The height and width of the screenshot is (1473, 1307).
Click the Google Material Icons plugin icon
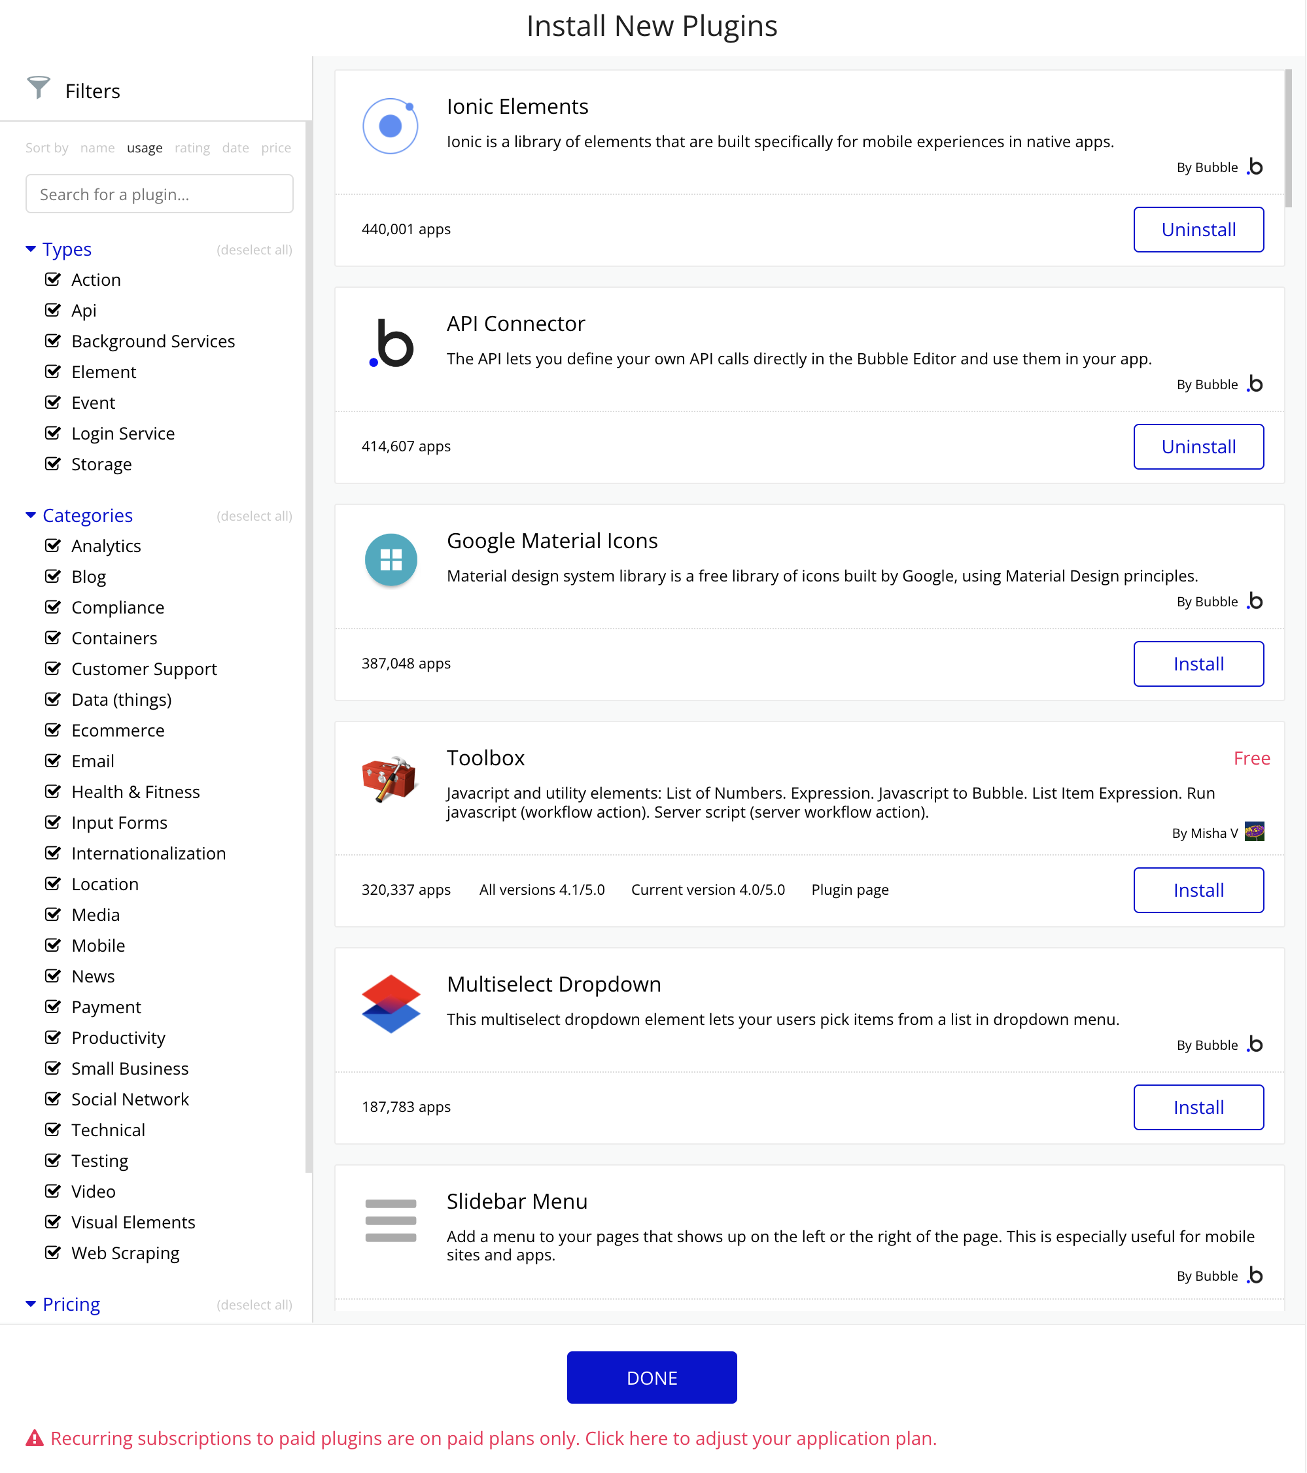391,560
